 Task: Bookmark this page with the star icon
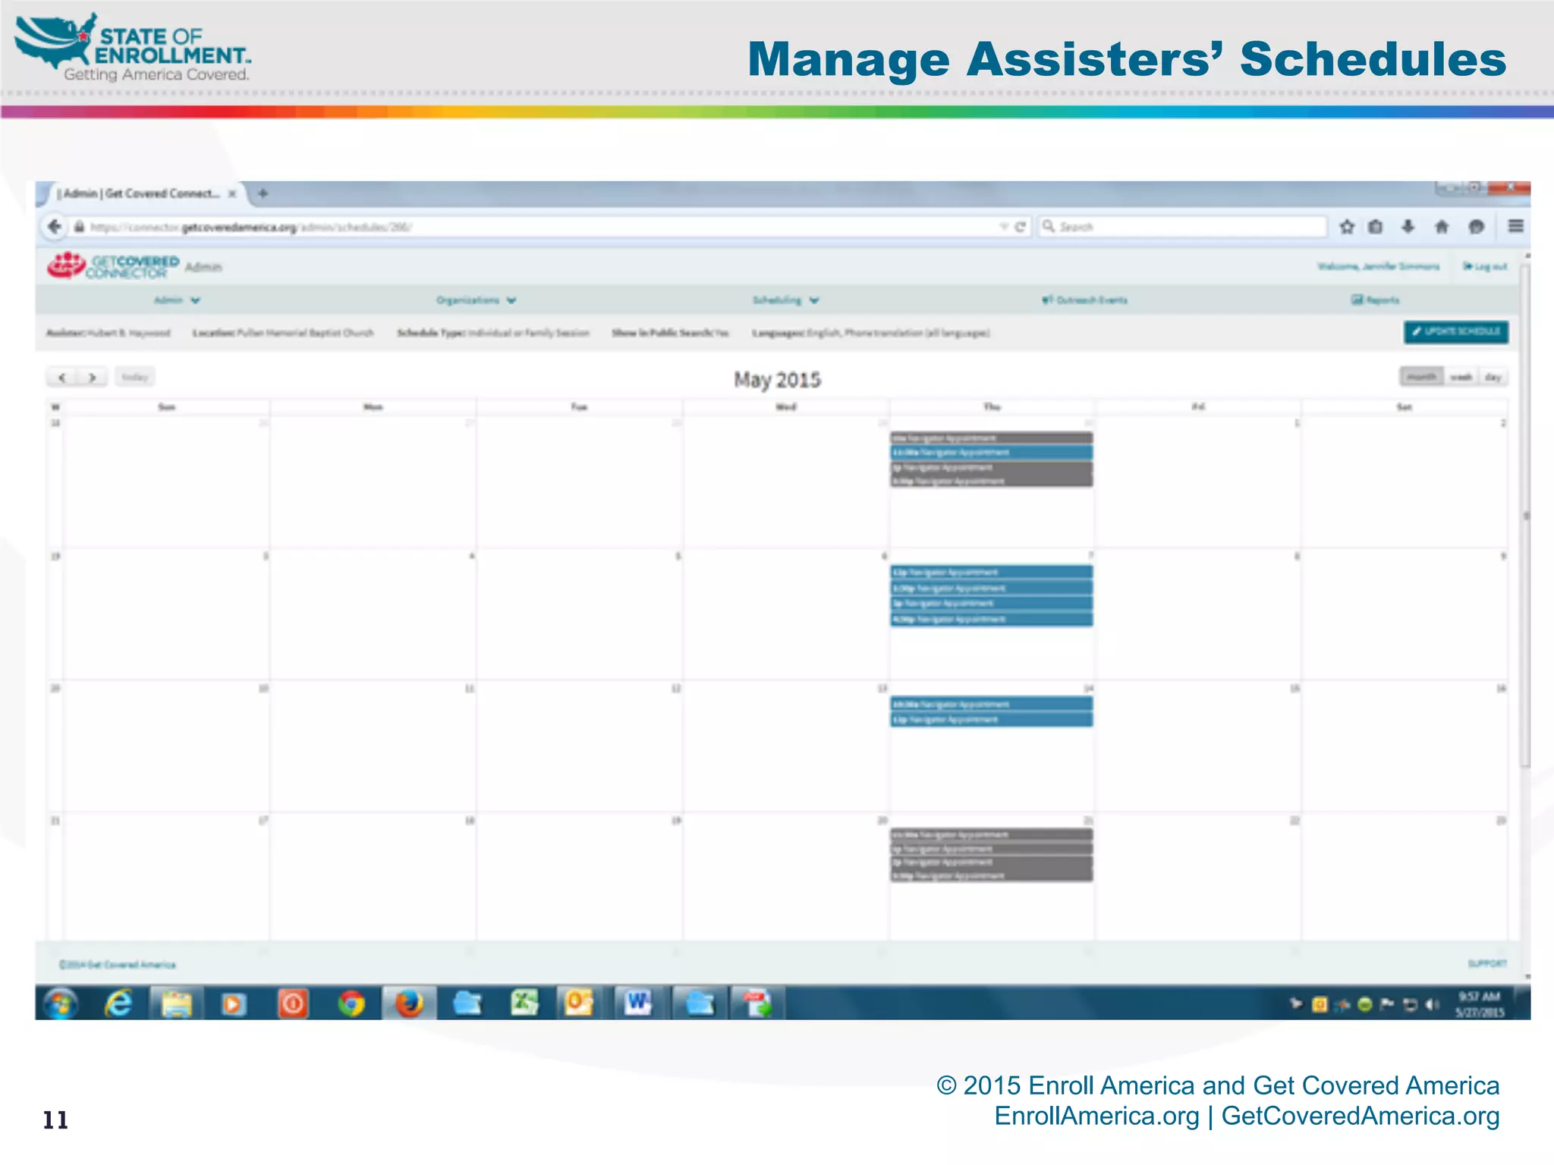[x=1347, y=227]
